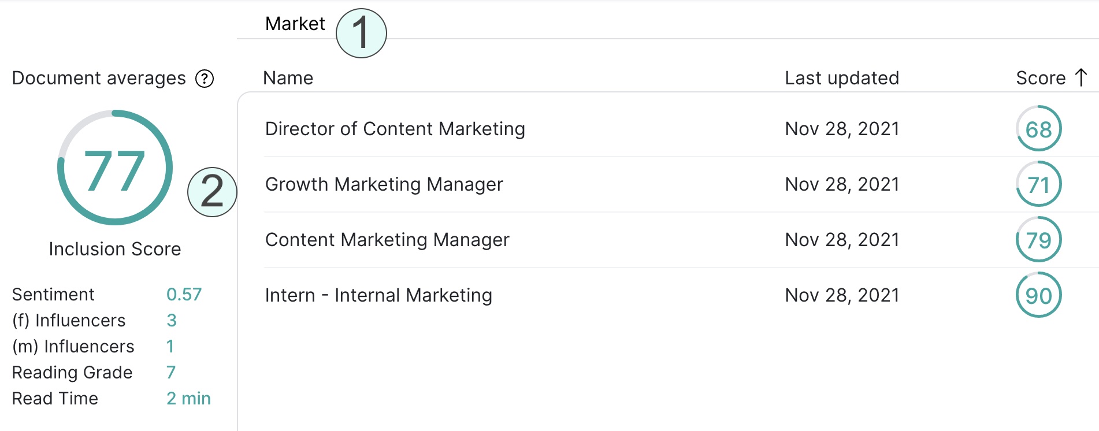Click the Document averages help icon
1099x431 pixels.
coord(205,78)
